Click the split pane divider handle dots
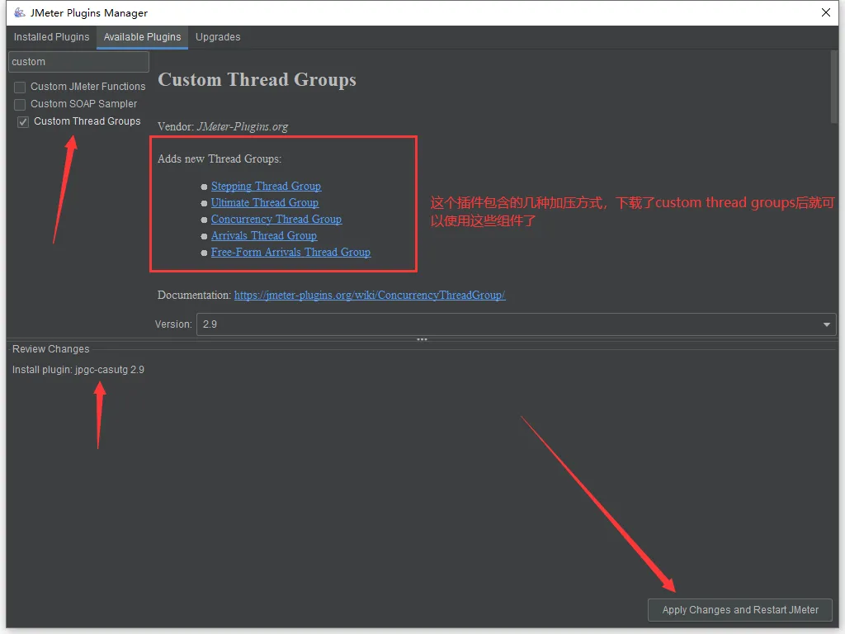 (x=422, y=339)
